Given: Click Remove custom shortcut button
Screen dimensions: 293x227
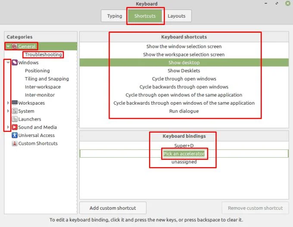Looking at the screenshot, I should coord(255,208).
